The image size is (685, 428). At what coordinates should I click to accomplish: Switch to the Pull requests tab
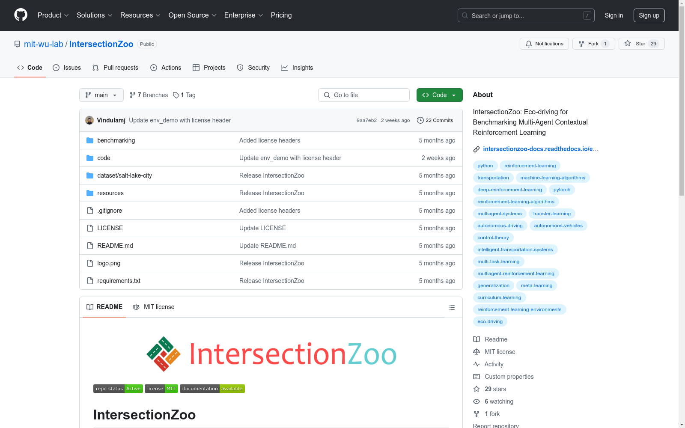115,68
